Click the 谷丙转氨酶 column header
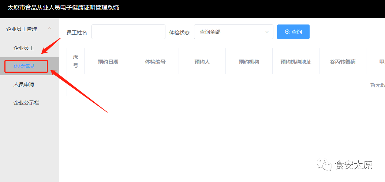Screen dimensions: 385x182 tap(343, 62)
